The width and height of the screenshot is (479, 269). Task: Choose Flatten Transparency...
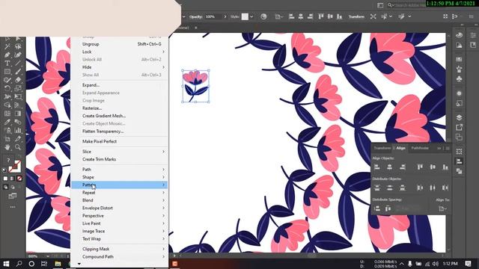click(120, 132)
